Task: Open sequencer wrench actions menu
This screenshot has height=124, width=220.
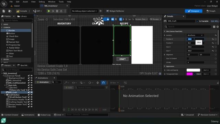Action: (66, 83)
